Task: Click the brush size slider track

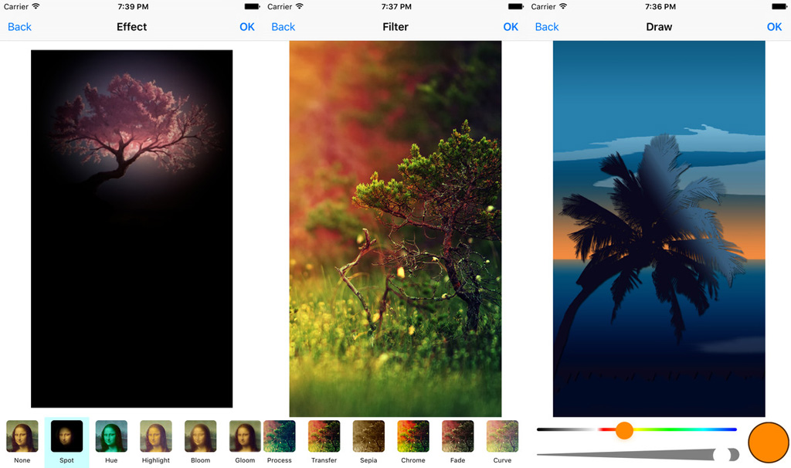Action: pos(633,454)
